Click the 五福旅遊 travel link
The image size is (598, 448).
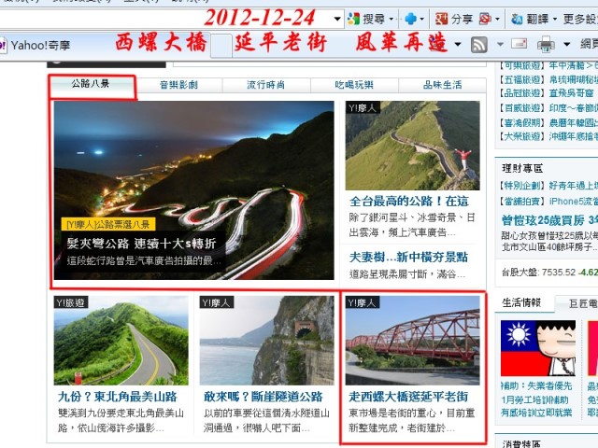pyautogui.click(x=548, y=79)
